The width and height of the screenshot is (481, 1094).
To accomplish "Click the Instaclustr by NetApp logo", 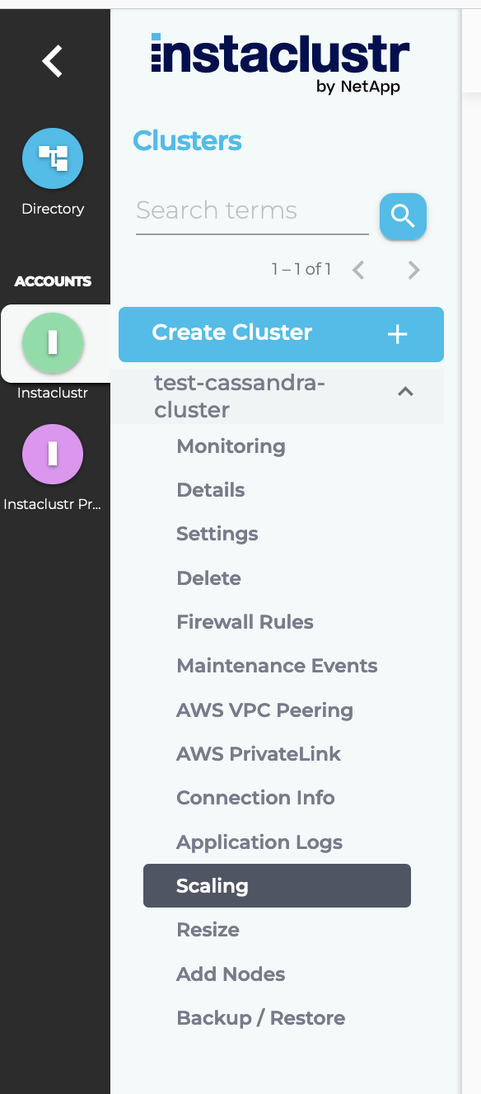I will [x=280, y=64].
